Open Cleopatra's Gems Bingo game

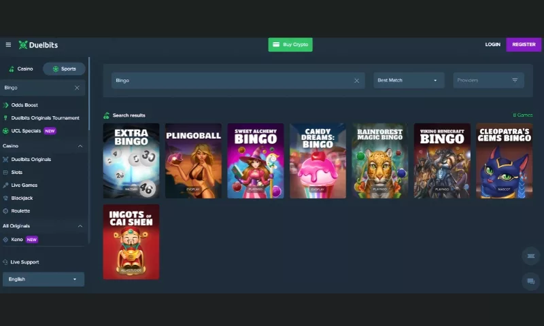[x=504, y=161]
